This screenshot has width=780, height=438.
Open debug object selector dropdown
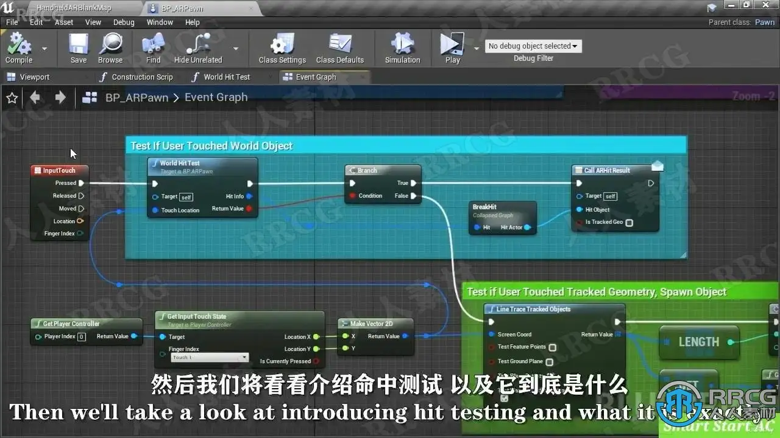(x=533, y=46)
